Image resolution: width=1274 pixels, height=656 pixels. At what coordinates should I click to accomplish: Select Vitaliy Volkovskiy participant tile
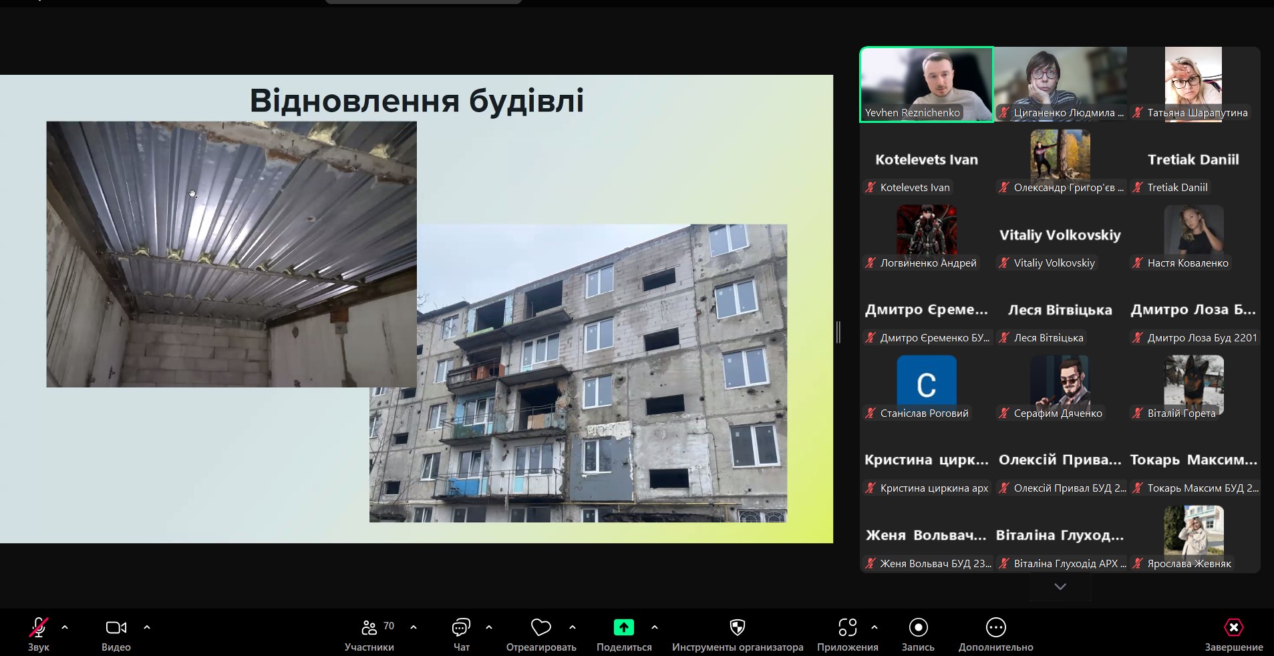coord(1060,235)
